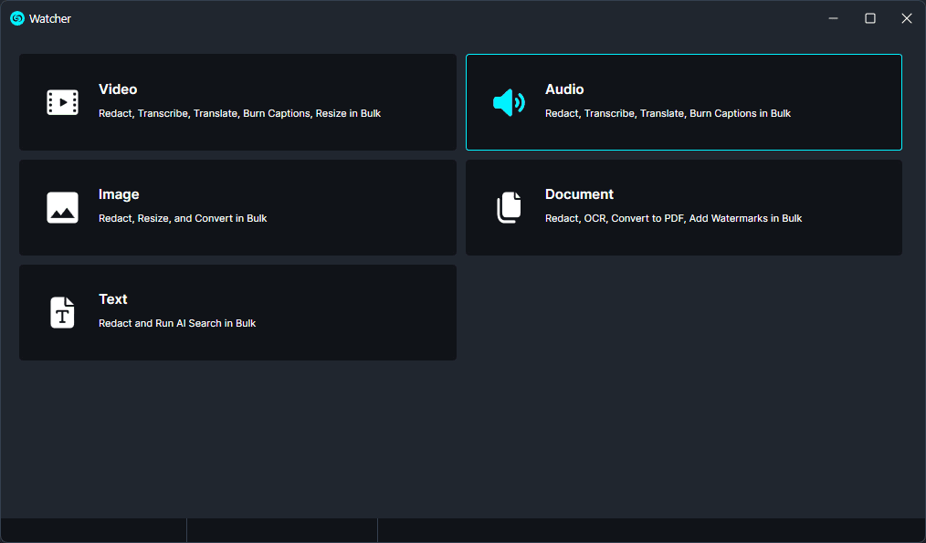Close the Watcher window
Screen dimensions: 926x543
(906, 18)
